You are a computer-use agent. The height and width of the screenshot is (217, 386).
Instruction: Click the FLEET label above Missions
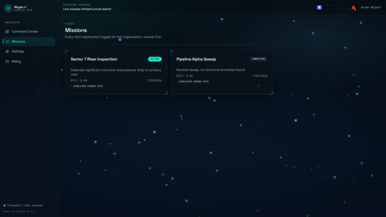tap(69, 23)
